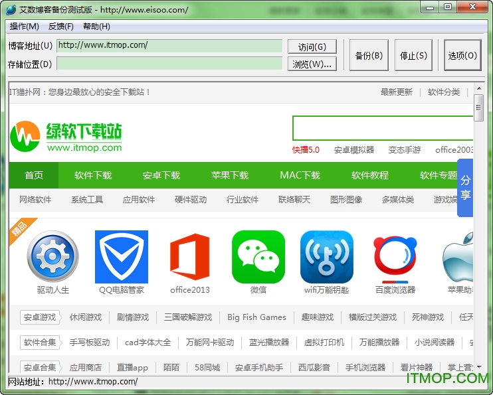Image resolution: width=493 pixels, height=395 pixels.
Task: Open the 操作(M) menu
Action: tap(24, 27)
